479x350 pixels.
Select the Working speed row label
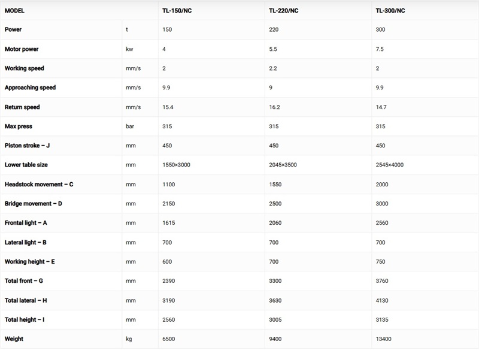[25, 68]
